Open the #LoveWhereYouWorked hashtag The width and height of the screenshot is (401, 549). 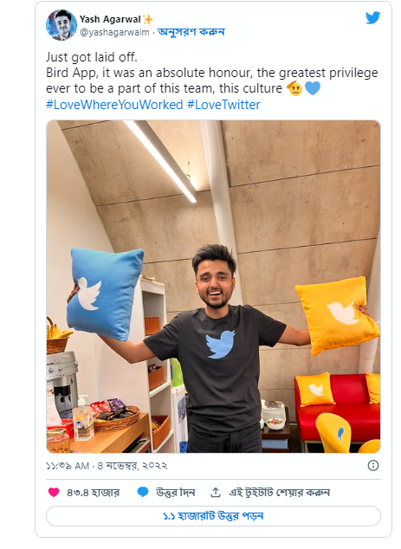click(x=114, y=105)
